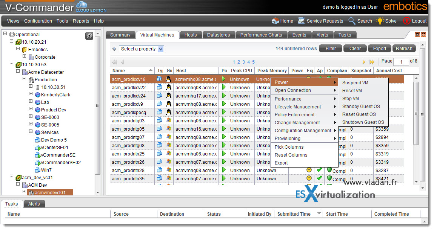Viewport: 434px width, 230px height.
Task: Collapse the Acme Datacenter node
Action: coord(18,71)
